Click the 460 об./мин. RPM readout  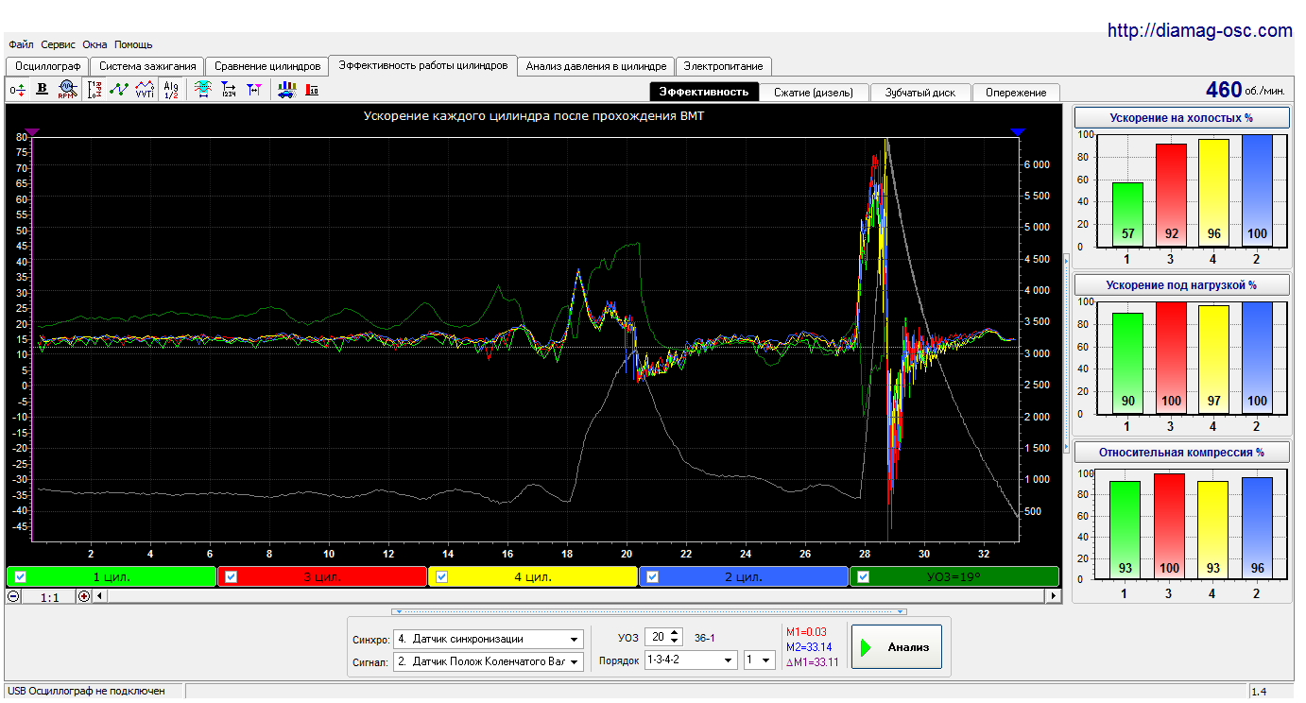click(x=1246, y=90)
